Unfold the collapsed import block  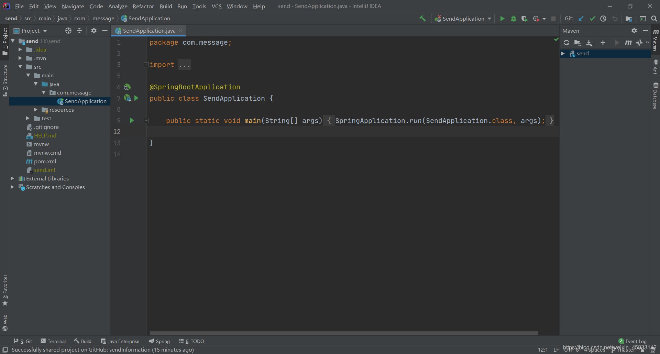[x=146, y=65]
